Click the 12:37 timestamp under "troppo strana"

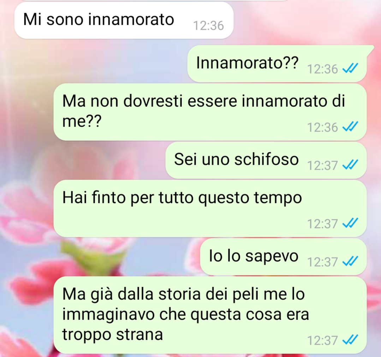(x=322, y=340)
